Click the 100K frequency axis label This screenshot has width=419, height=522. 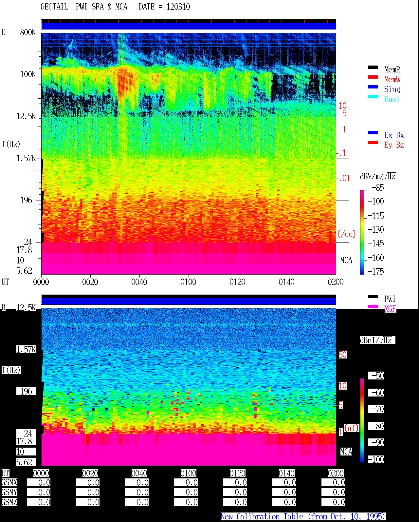[28, 74]
